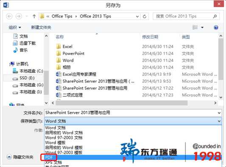Select 'Word 97-2003 文档' option

(64, 137)
